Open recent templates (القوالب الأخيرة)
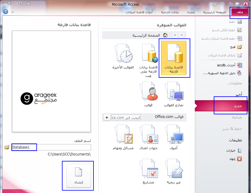Viewport: 251px width, 193px height. point(123,56)
